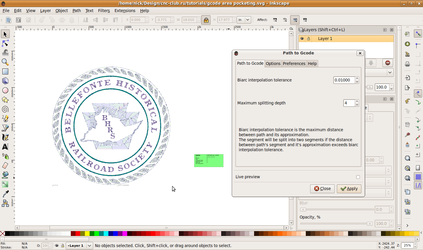Enable the Live preview checkbox

click(358, 177)
